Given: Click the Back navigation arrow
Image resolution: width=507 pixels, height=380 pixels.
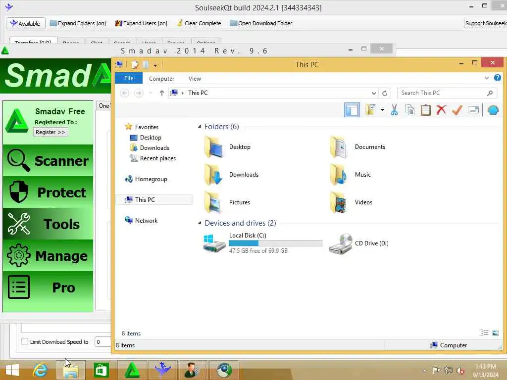Looking at the screenshot, I should tap(124, 93).
